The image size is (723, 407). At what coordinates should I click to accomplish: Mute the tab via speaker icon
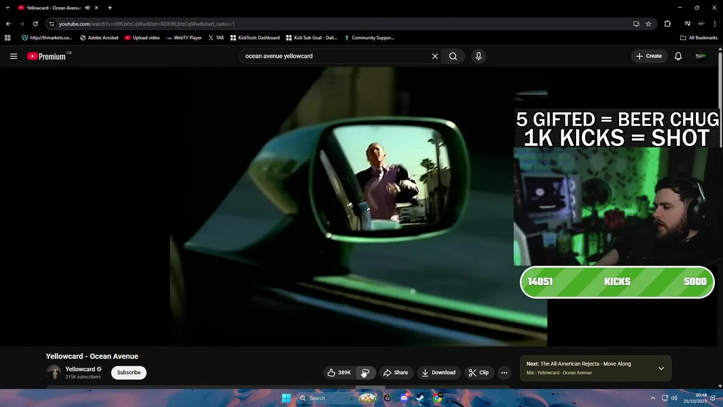[87, 8]
